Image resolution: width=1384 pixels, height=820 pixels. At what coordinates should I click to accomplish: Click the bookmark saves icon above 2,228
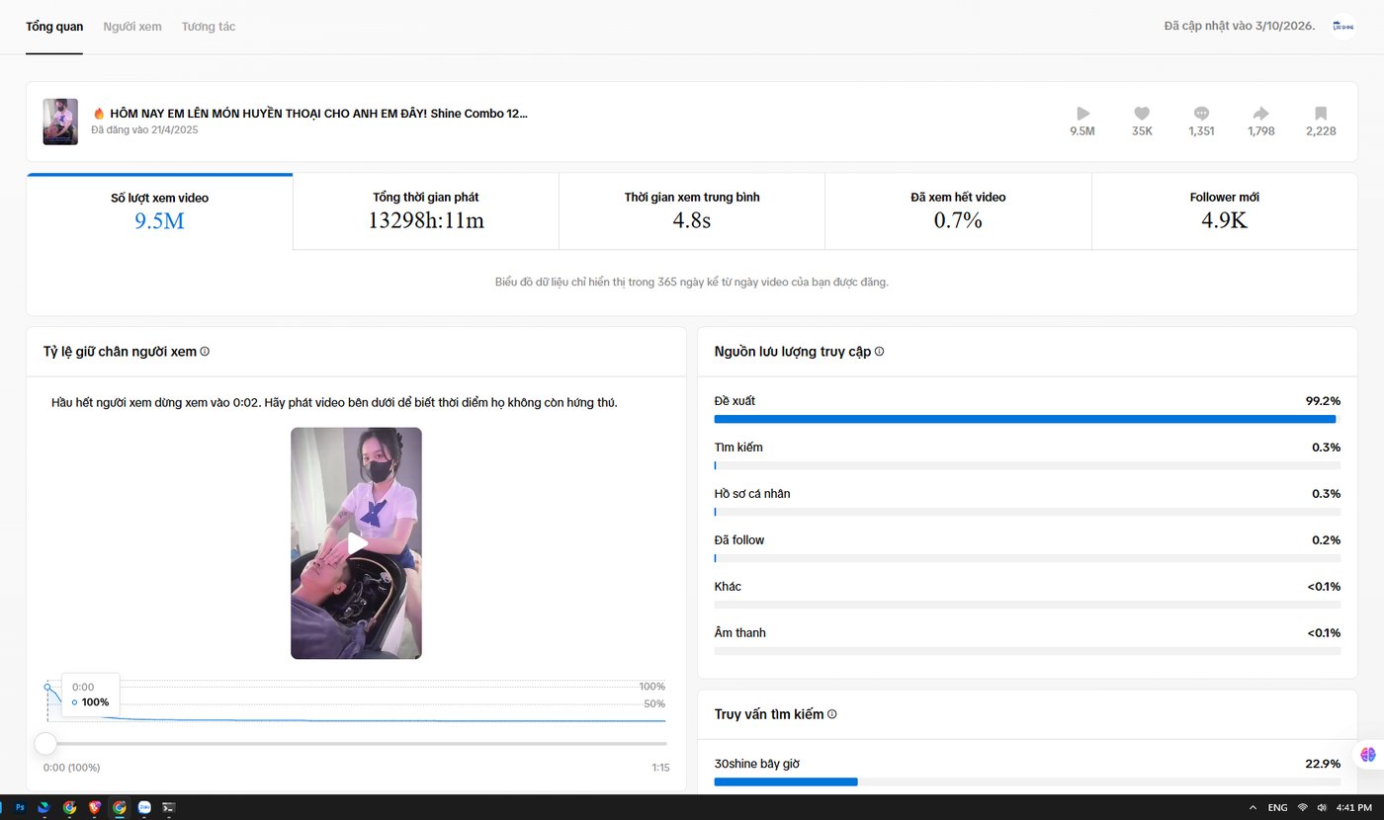tap(1321, 113)
